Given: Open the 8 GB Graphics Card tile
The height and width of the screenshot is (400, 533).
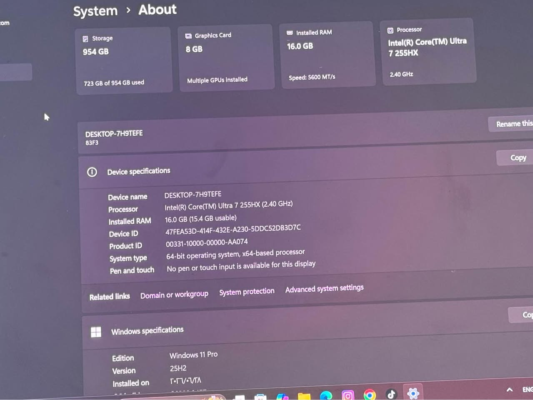Looking at the screenshot, I should [x=225, y=57].
